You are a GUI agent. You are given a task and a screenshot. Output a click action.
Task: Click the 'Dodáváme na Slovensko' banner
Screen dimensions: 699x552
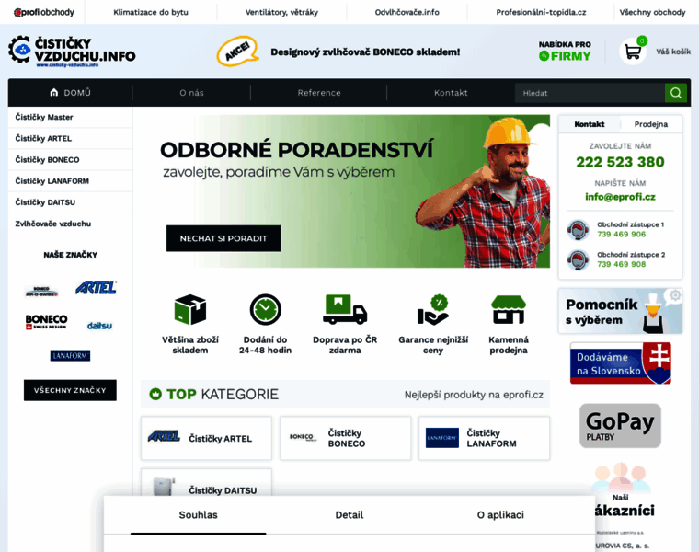point(621,363)
